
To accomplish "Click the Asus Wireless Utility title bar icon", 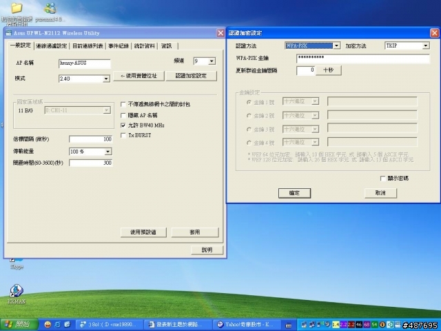I will [9, 33].
